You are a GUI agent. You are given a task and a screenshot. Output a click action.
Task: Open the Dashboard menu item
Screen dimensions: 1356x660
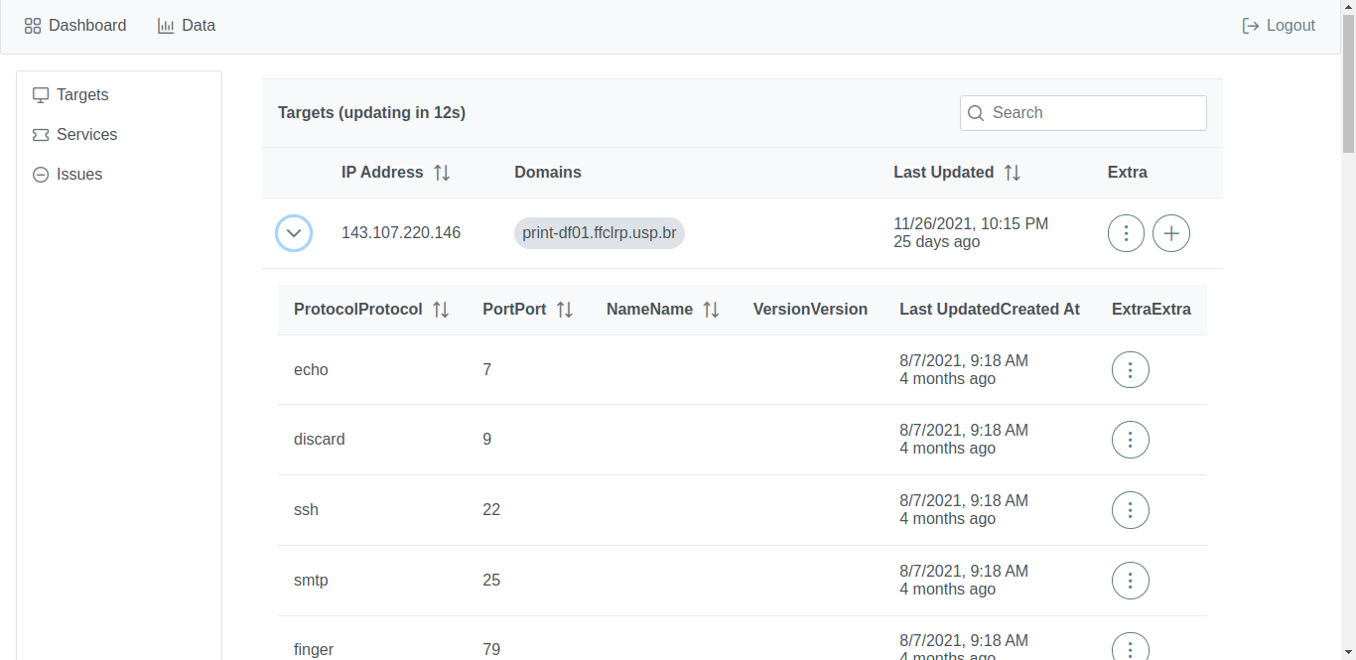tap(75, 26)
